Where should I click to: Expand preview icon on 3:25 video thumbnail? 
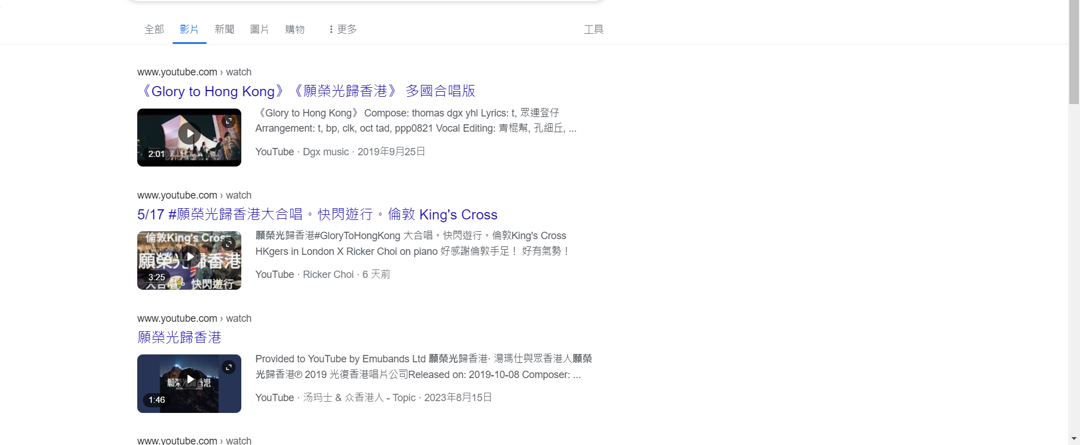[228, 244]
